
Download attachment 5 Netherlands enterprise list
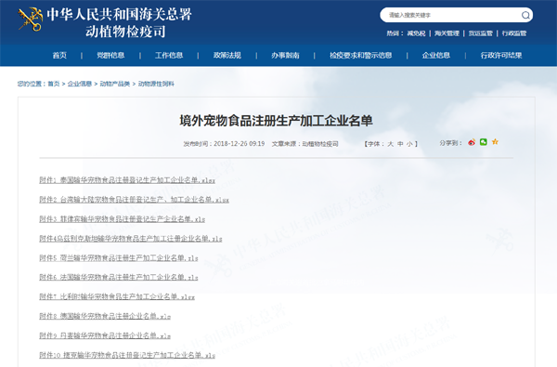pyautogui.click(x=119, y=258)
